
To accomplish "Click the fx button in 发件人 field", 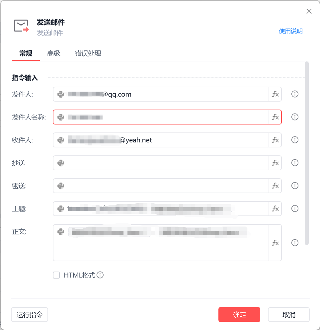I will click(x=275, y=94).
